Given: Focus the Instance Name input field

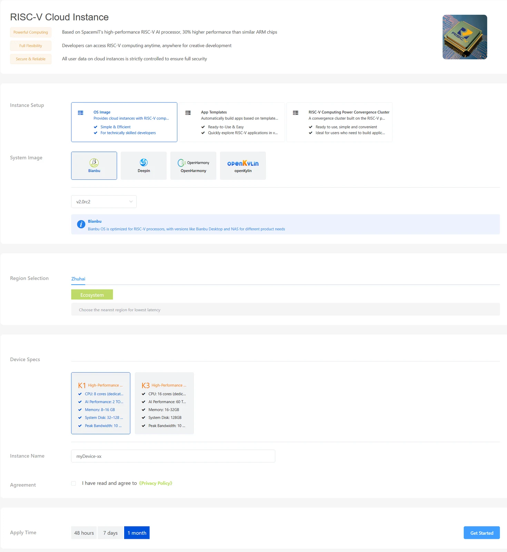Looking at the screenshot, I should pyautogui.click(x=173, y=456).
